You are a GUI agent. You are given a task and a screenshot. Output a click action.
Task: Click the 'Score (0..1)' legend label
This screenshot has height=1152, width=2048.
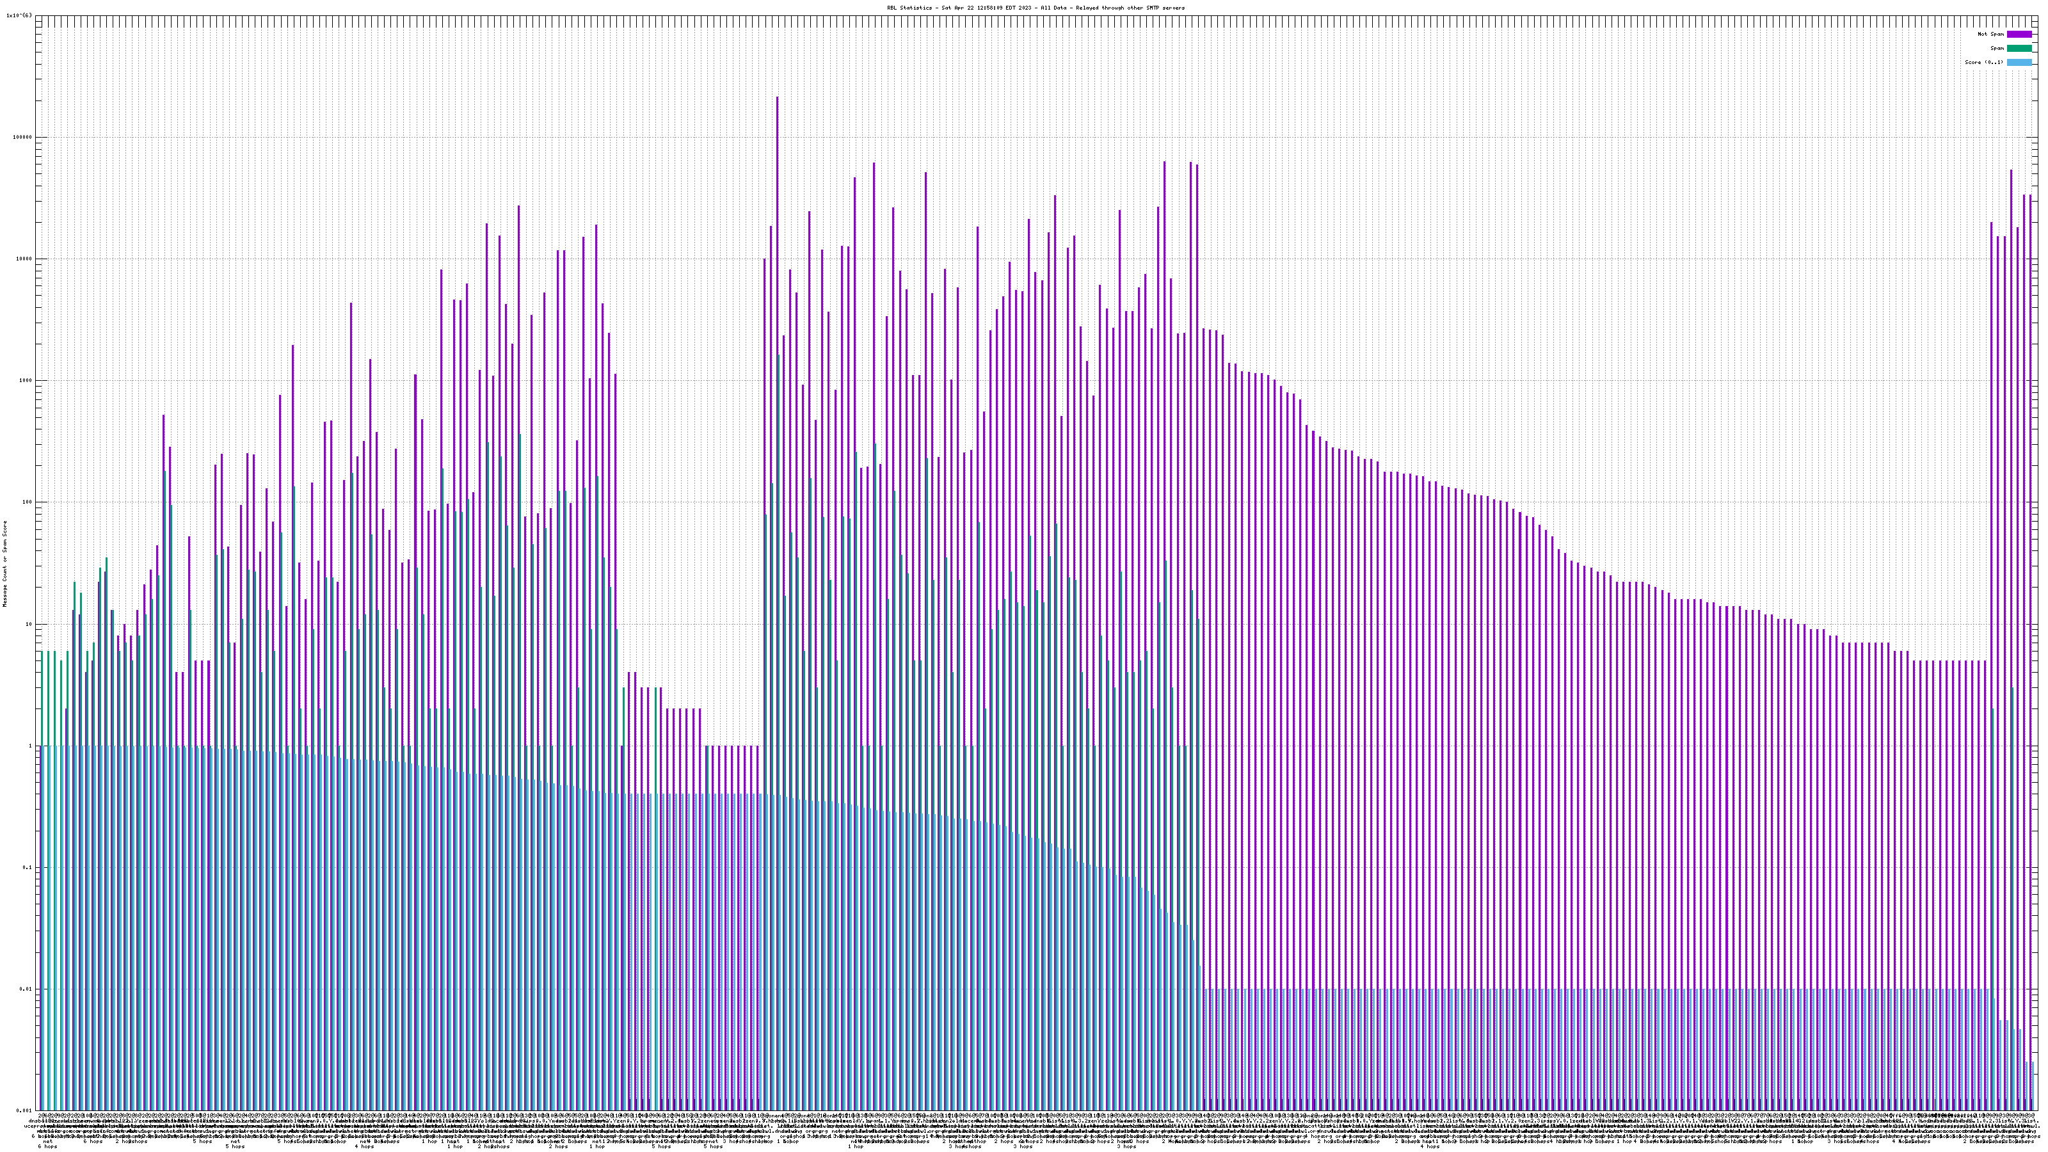[1983, 62]
